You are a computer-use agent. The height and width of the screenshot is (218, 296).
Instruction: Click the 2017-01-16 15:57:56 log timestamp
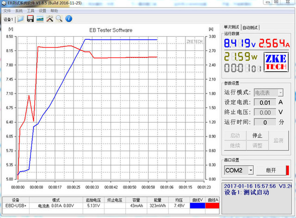click(250, 186)
